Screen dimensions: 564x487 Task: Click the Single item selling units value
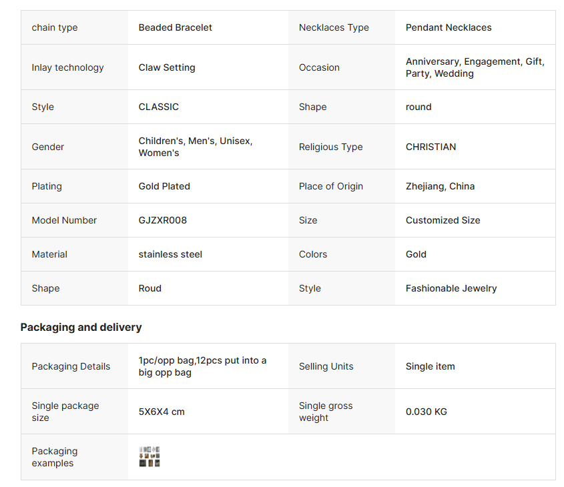tap(431, 366)
